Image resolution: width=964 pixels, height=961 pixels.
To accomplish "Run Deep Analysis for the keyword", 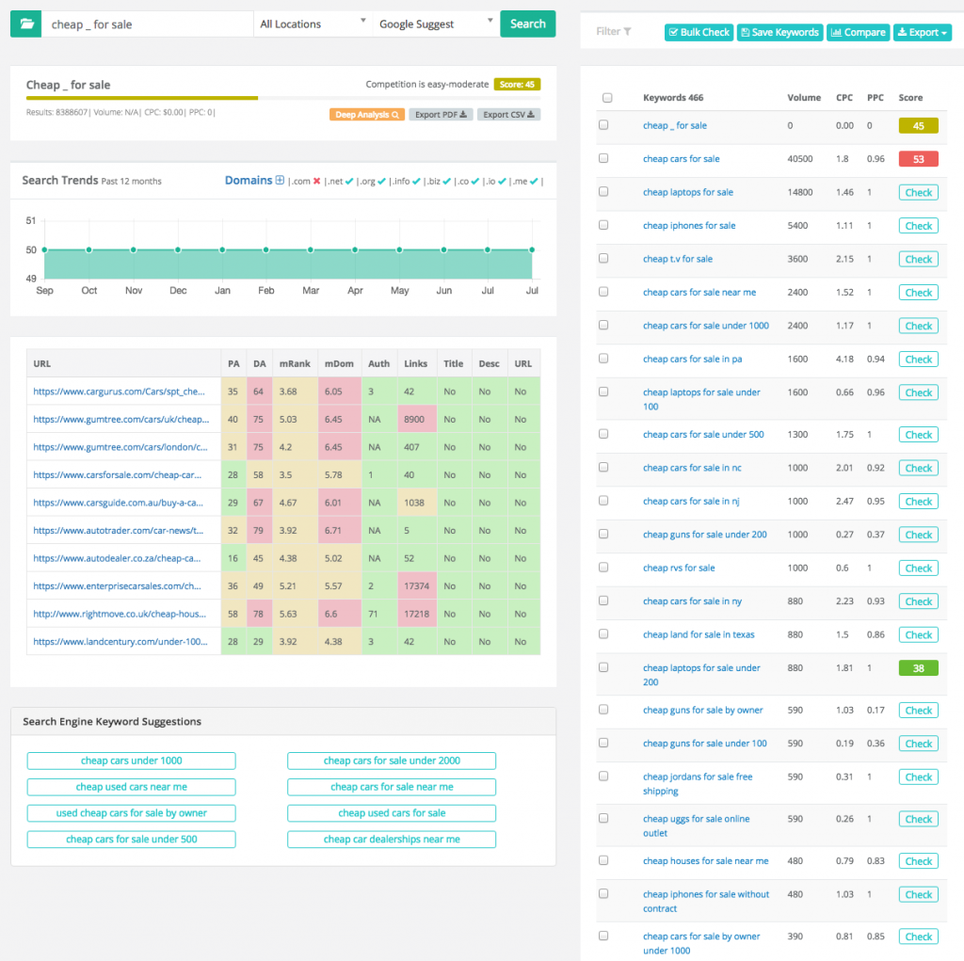I will 367,115.
